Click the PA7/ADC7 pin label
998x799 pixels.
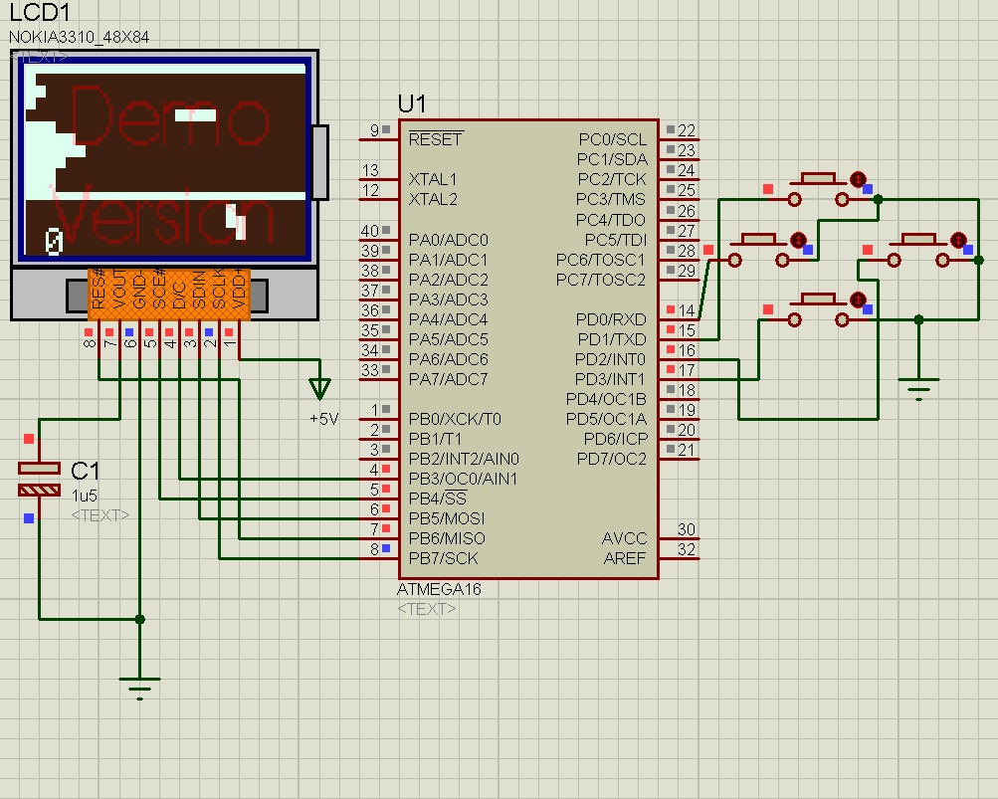pos(448,379)
